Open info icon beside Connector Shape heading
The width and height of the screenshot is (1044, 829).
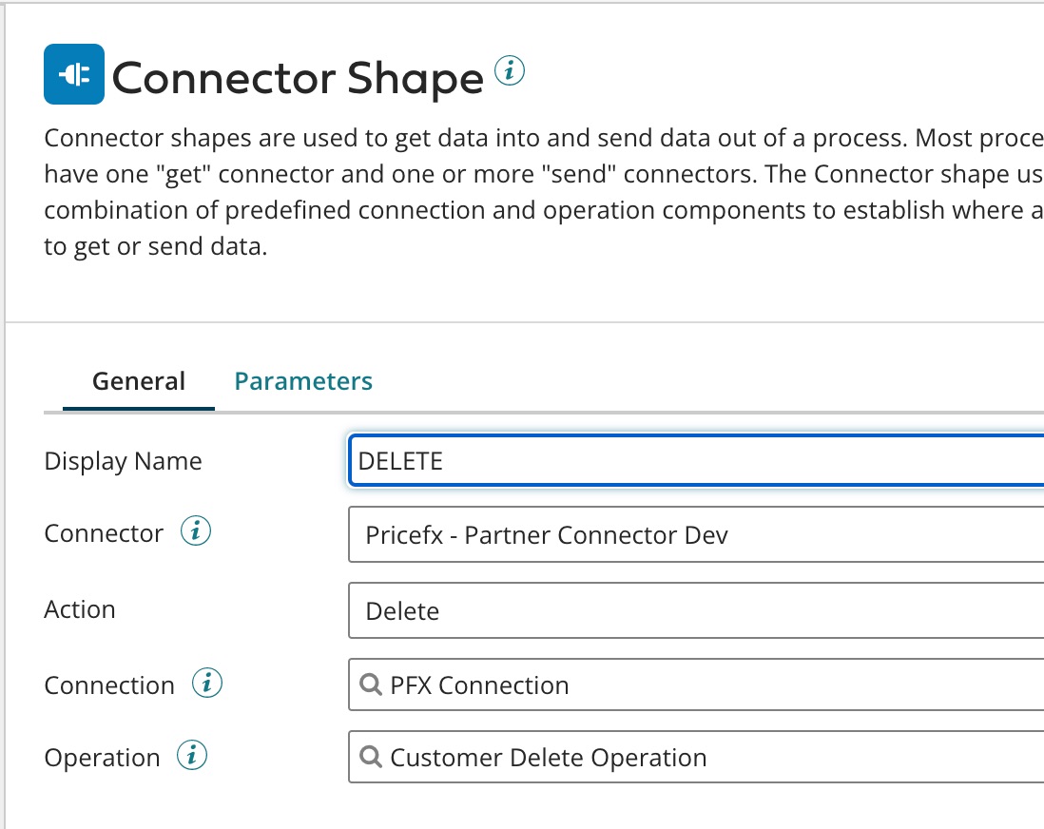[x=511, y=70]
